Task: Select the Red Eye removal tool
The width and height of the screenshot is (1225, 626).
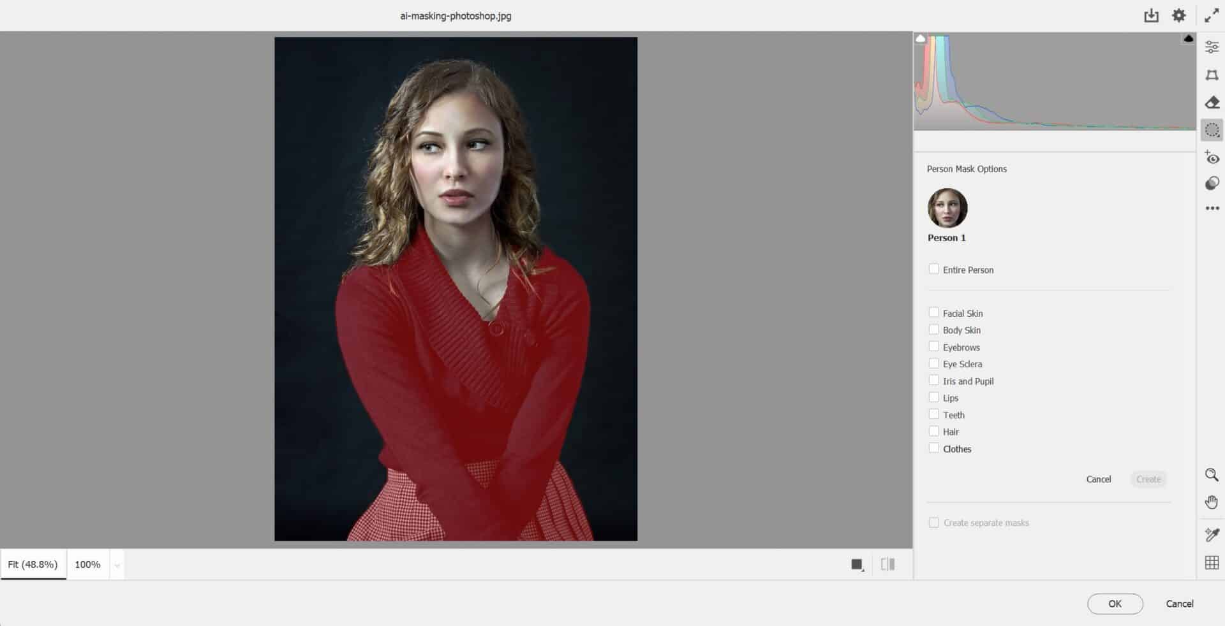Action: point(1212,157)
